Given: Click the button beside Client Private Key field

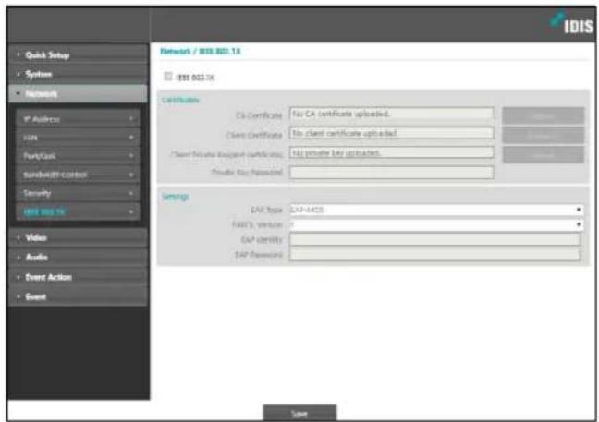Looking at the screenshot, I should tap(544, 154).
